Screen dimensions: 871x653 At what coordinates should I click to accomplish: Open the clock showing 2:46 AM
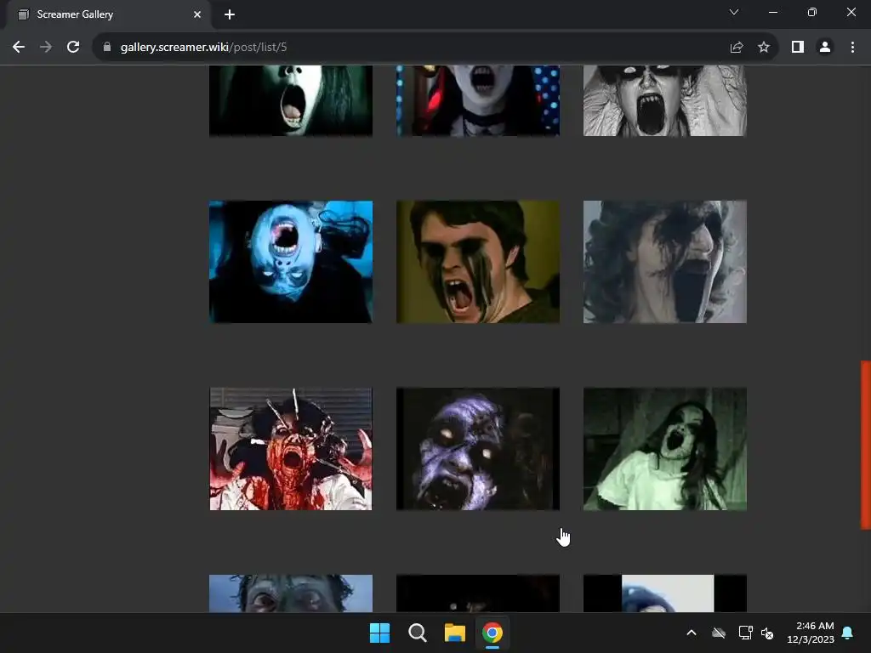click(x=811, y=633)
